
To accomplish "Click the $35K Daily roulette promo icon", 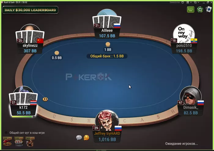I will 7,142.
